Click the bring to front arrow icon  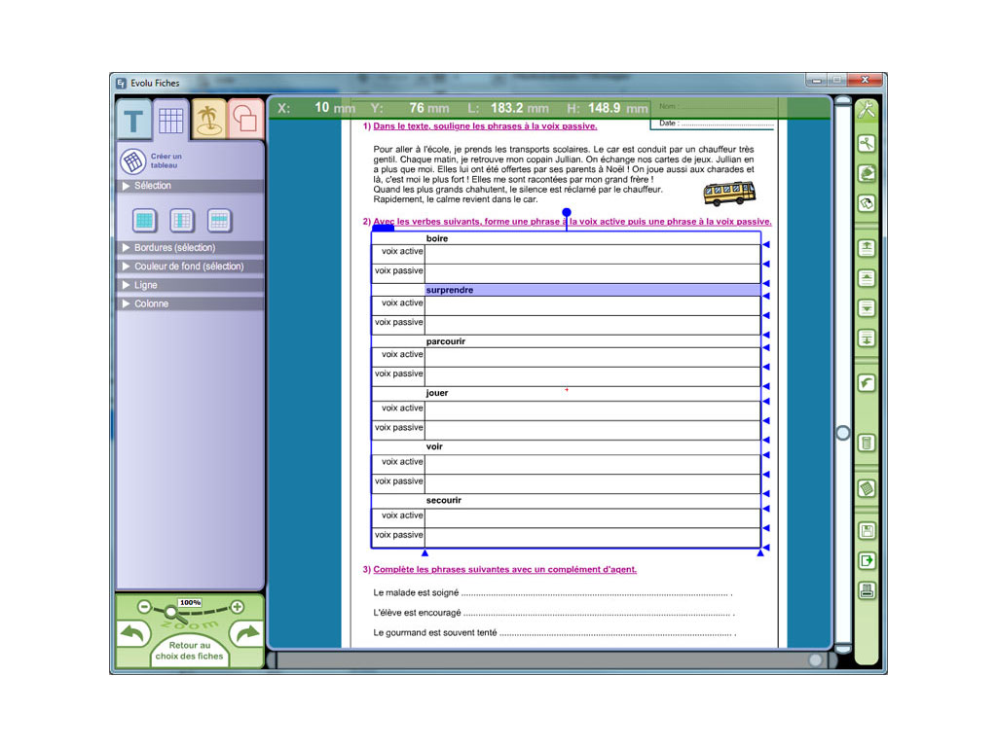pyautogui.click(x=866, y=248)
